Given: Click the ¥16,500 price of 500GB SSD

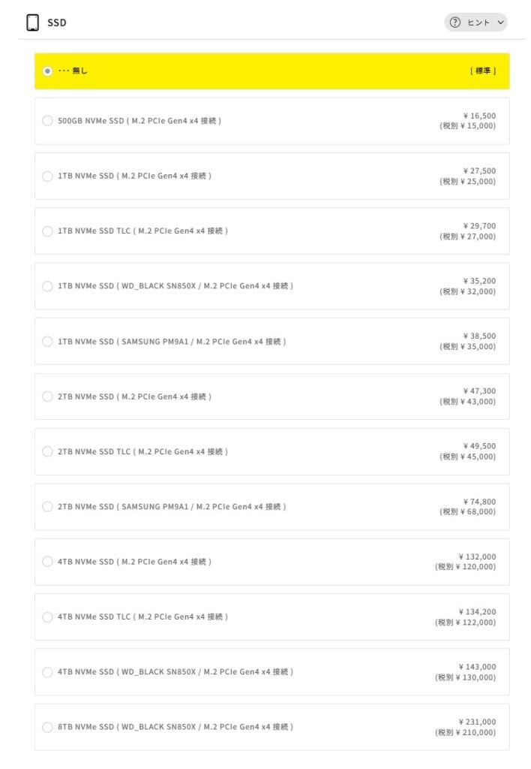Looking at the screenshot, I should pos(479,116).
